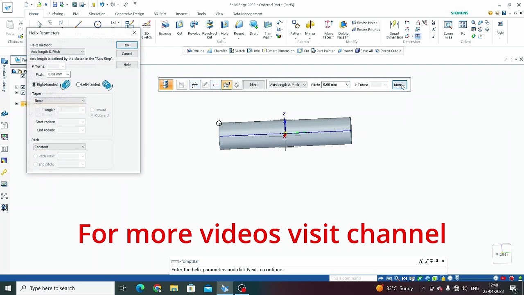Confirm helix parameters with OK

[x=127, y=45]
